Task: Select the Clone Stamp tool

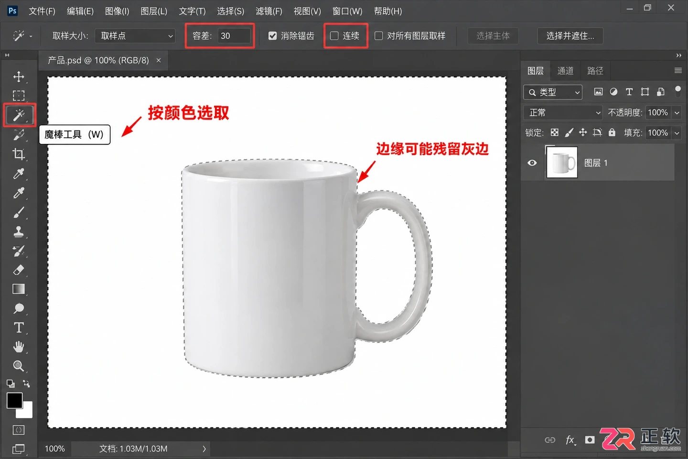Action: point(19,231)
